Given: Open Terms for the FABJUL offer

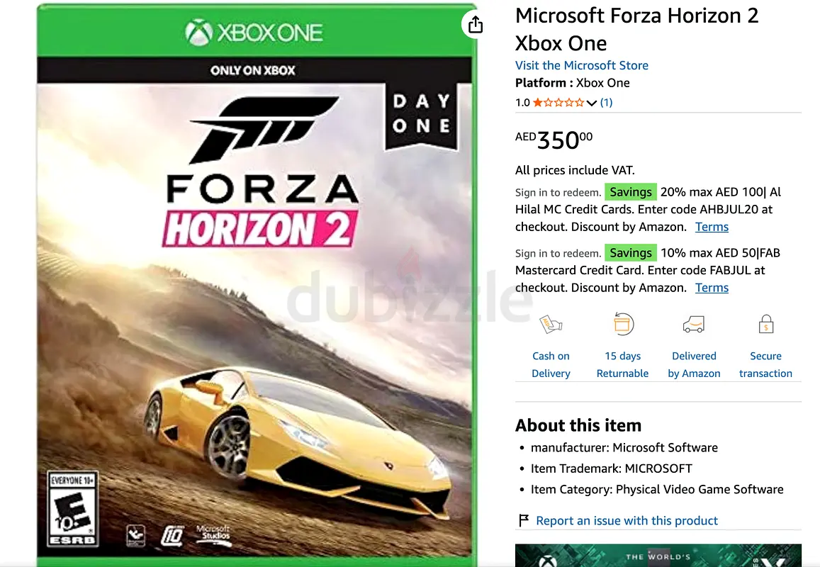Looking at the screenshot, I should coord(712,288).
